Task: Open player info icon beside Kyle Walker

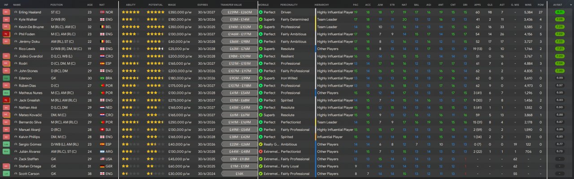Action: (16, 20)
